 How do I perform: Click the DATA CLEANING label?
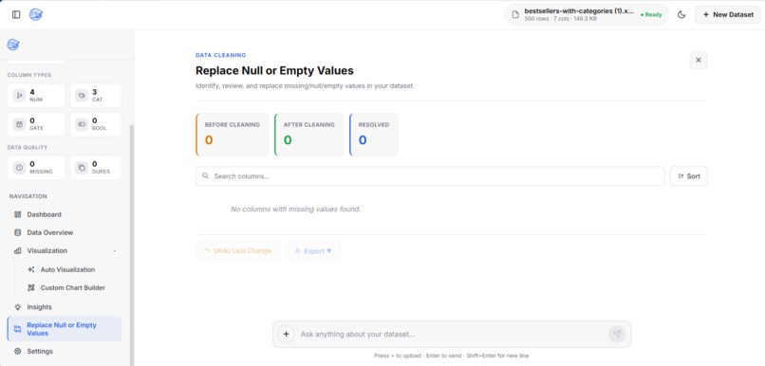220,55
